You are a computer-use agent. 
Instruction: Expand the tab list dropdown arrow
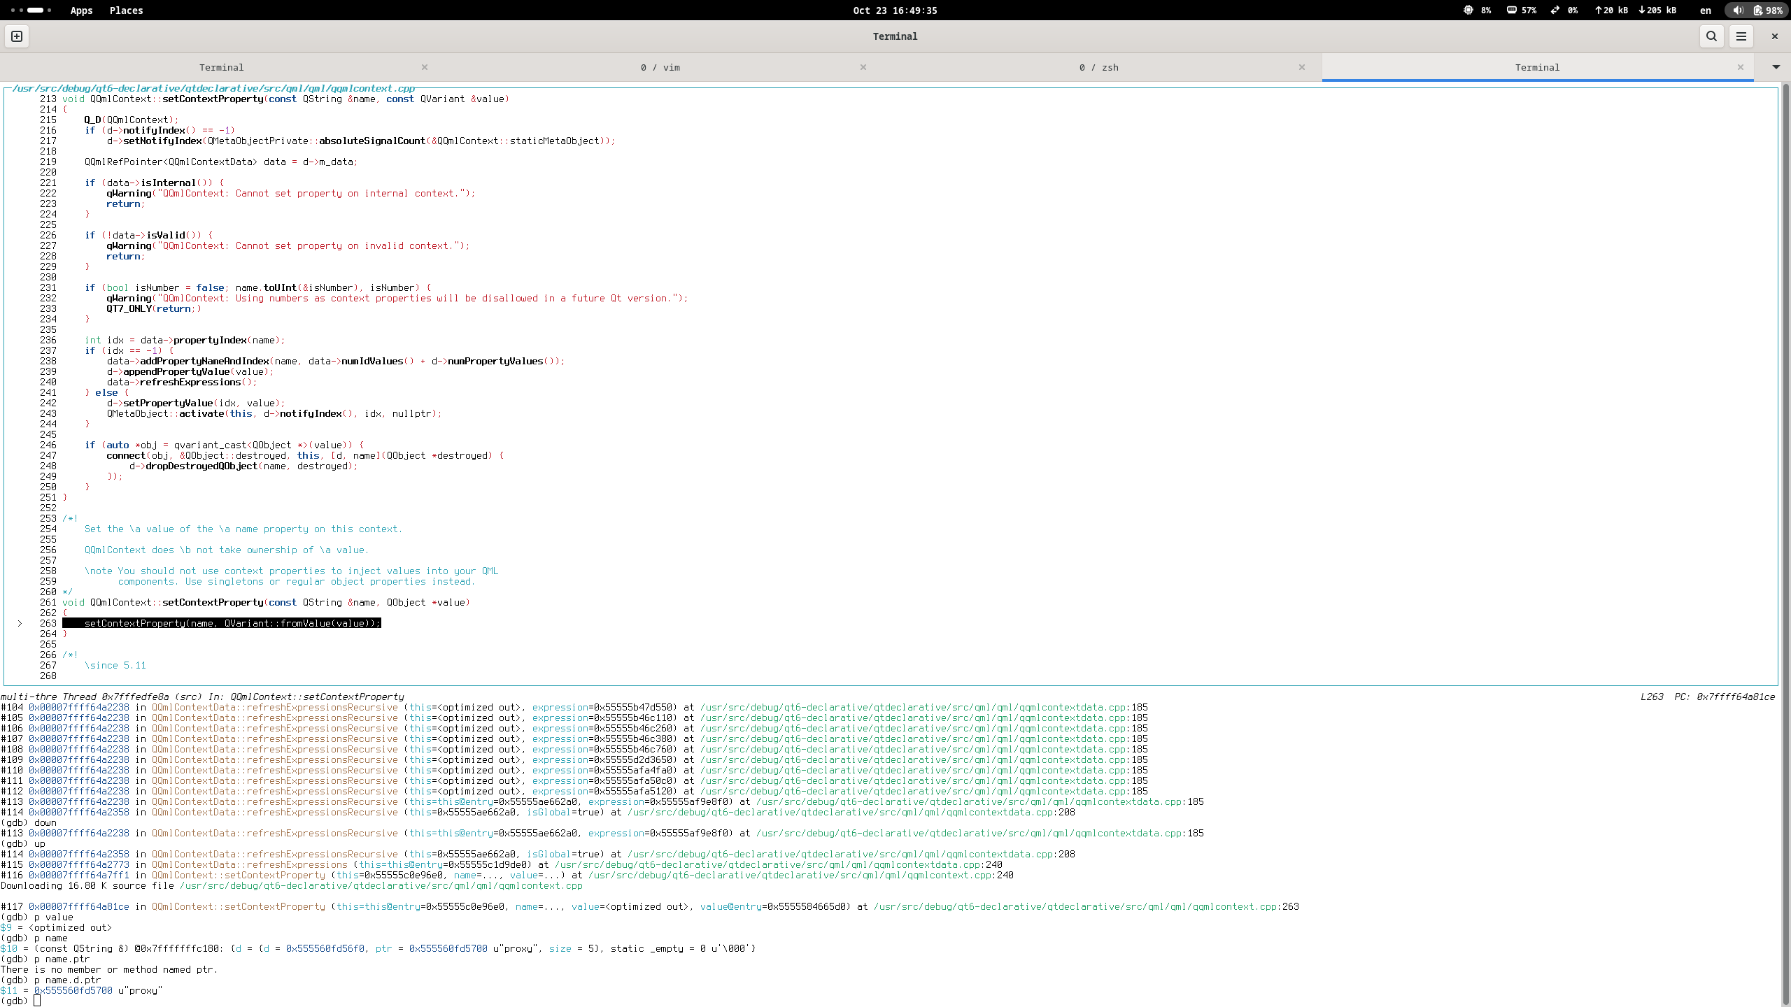tap(1776, 67)
